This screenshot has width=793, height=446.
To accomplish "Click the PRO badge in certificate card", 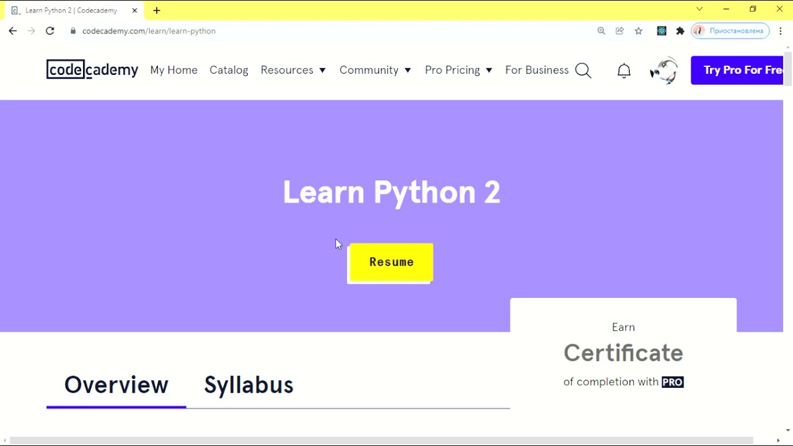I will tap(672, 382).
